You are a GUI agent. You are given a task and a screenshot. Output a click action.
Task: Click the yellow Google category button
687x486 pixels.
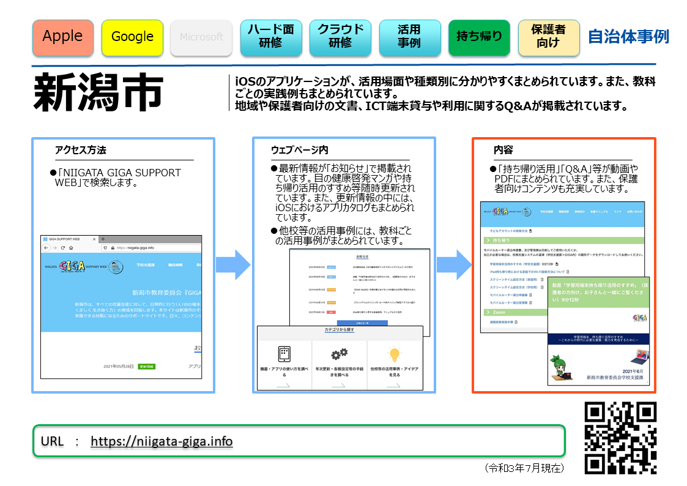[132, 37]
